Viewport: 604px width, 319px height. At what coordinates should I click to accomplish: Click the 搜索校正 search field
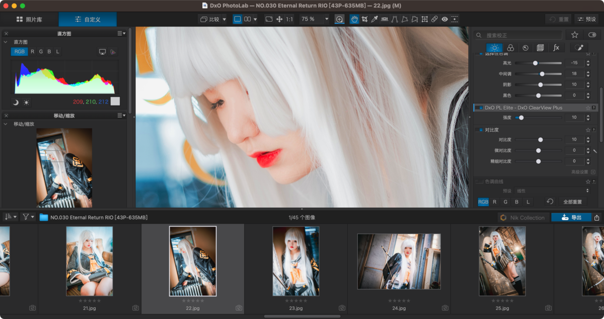click(518, 35)
